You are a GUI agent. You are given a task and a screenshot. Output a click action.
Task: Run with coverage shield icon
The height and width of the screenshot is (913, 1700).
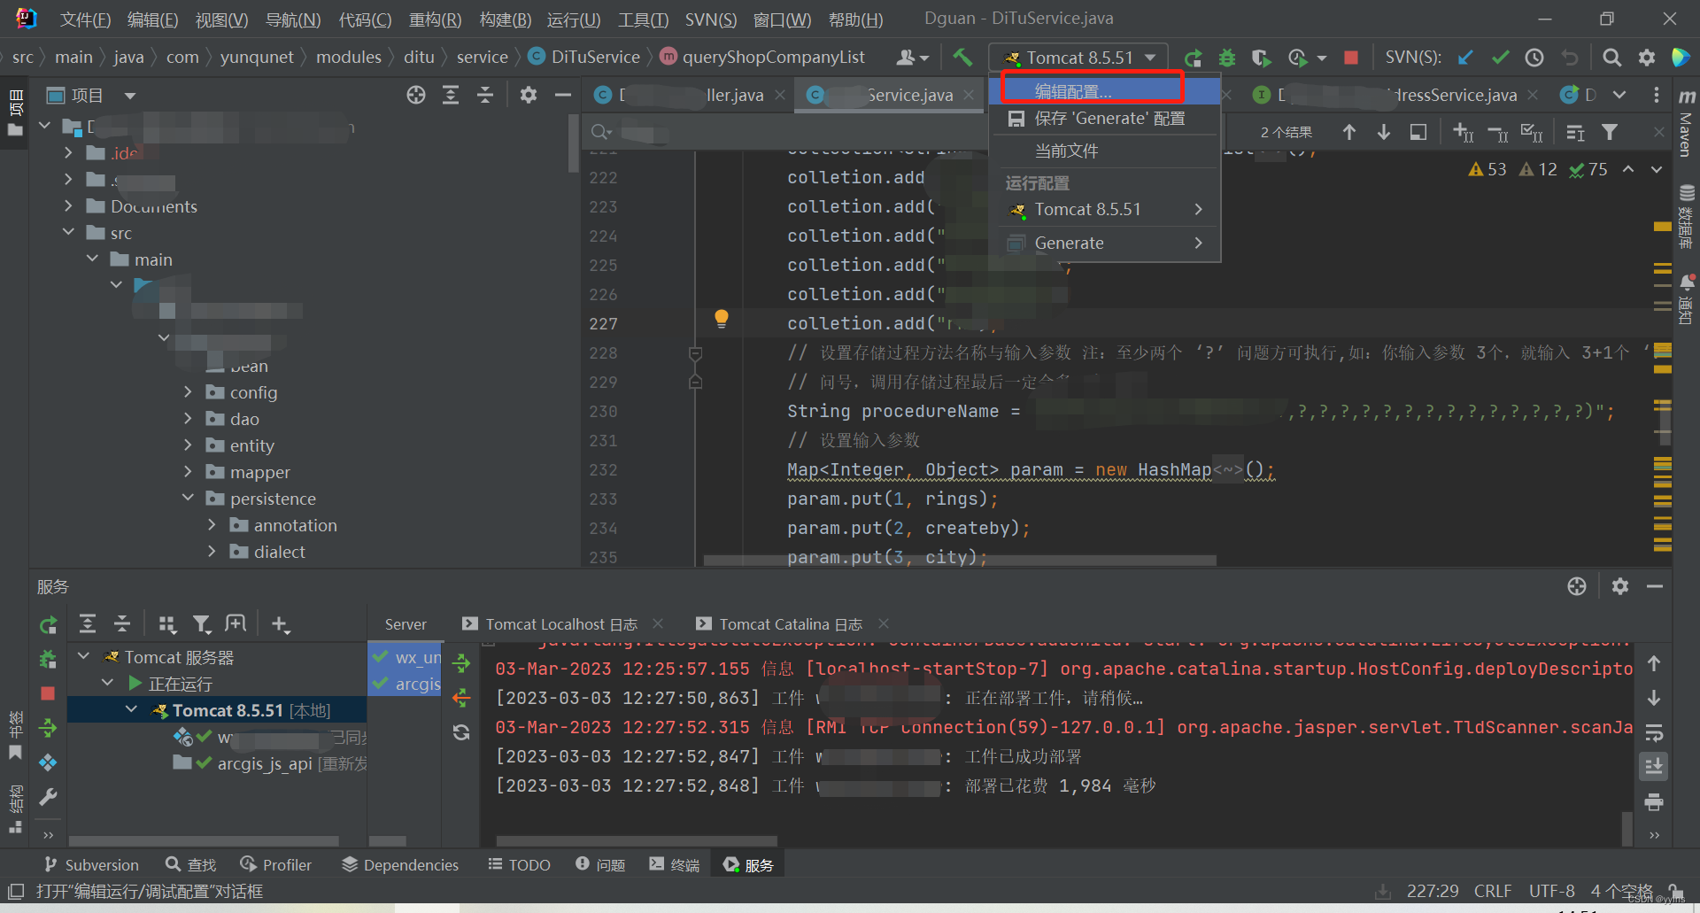point(1261,58)
